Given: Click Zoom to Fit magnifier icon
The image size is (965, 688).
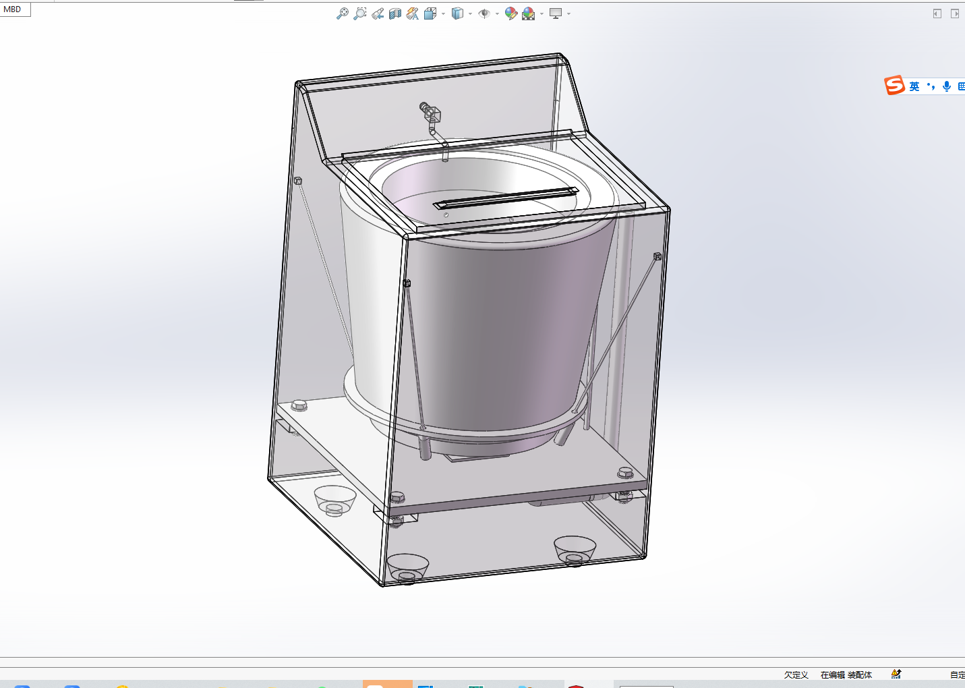Looking at the screenshot, I should [343, 13].
